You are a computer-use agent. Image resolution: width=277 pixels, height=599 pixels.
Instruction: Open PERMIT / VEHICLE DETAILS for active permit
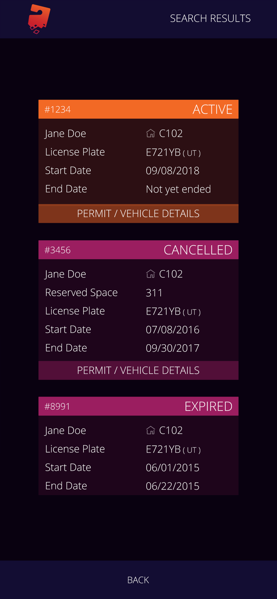click(x=138, y=213)
